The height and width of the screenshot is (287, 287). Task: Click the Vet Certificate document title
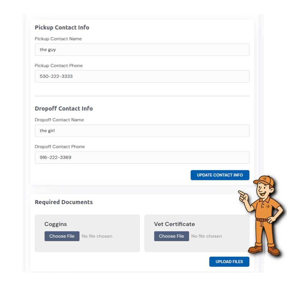(174, 224)
